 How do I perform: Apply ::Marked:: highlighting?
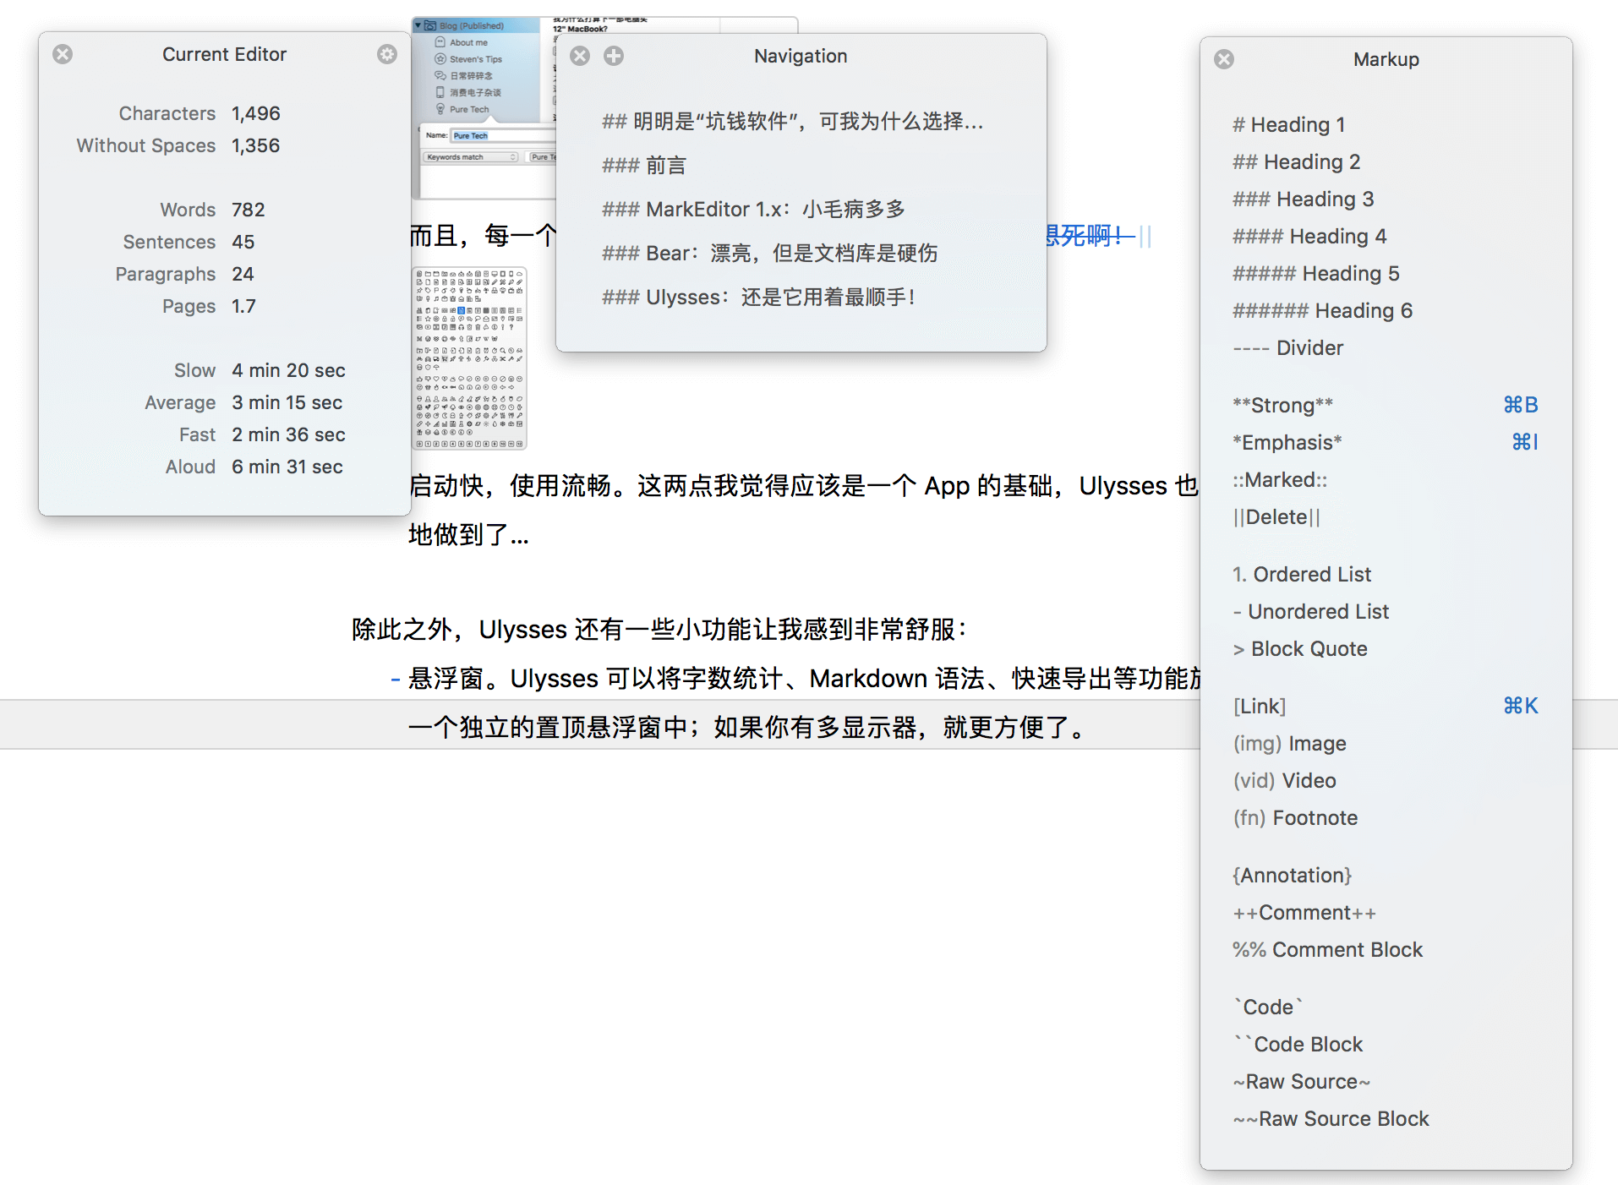(1280, 480)
